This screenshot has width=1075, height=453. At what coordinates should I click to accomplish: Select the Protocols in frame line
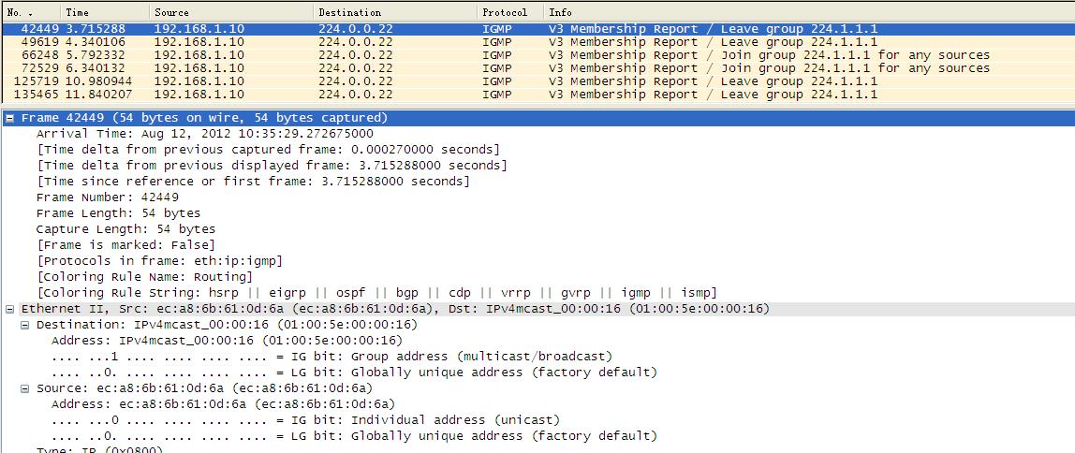(x=159, y=261)
